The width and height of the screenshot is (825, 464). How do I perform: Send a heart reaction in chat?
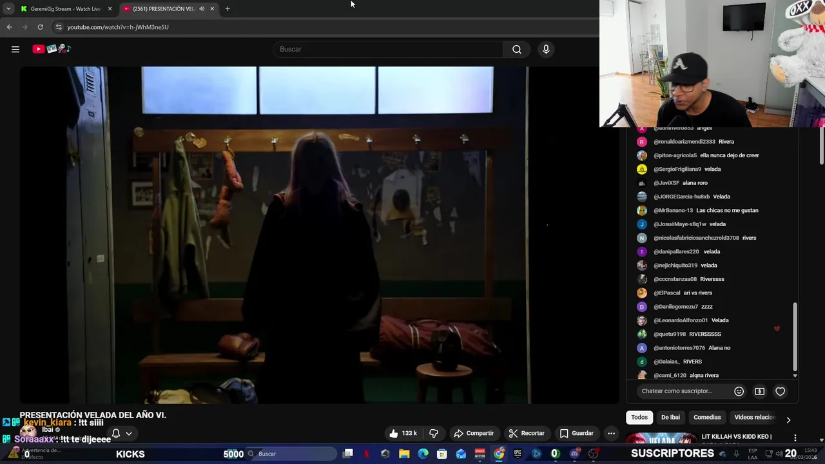[x=780, y=391]
